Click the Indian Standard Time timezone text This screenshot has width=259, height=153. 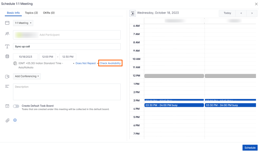41,65
